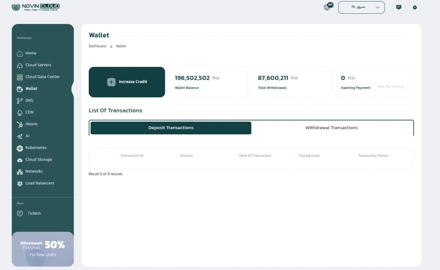Click the Tickets chat icon
The image size is (440, 270).
(x=20, y=213)
